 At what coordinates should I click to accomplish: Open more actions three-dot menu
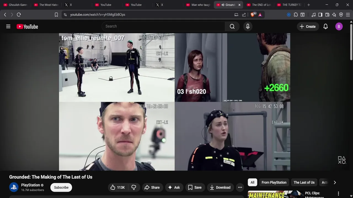point(240,188)
